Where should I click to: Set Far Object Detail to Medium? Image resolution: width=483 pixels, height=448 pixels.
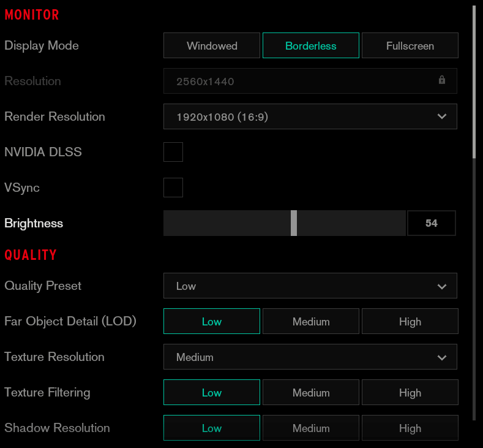point(311,321)
